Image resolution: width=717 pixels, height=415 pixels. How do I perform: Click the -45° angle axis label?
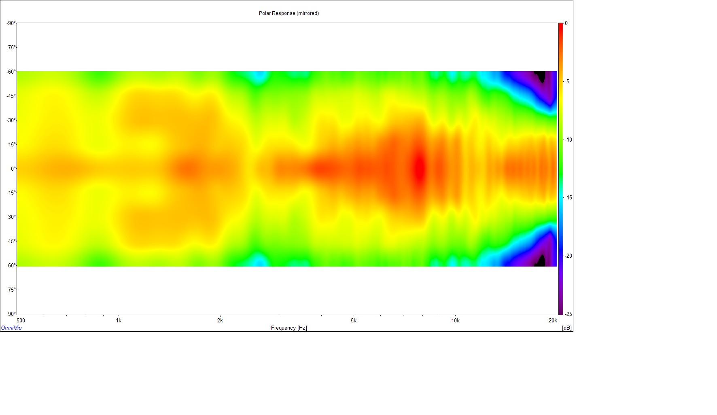pyautogui.click(x=11, y=96)
